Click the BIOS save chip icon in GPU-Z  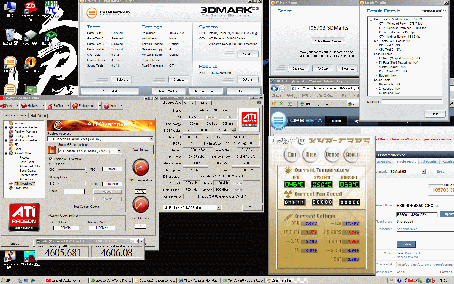[x=234, y=130]
